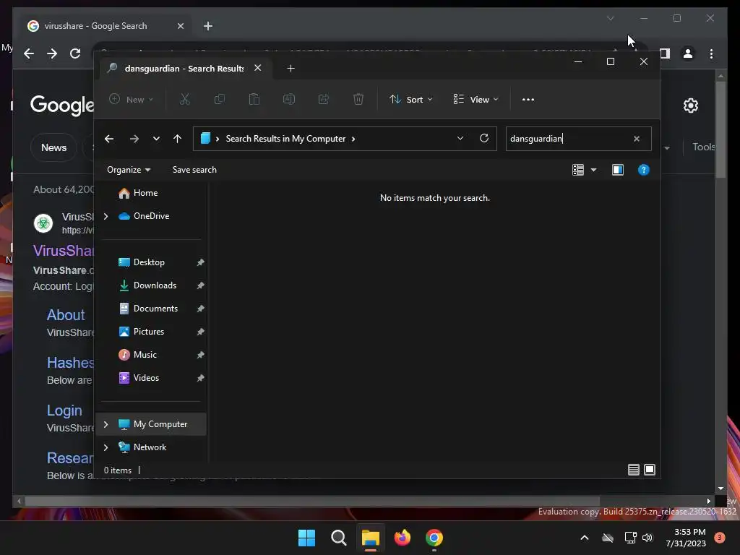Click the Paste clipboard icon
The image size is (740, 555).
click(x=254, y=99)
